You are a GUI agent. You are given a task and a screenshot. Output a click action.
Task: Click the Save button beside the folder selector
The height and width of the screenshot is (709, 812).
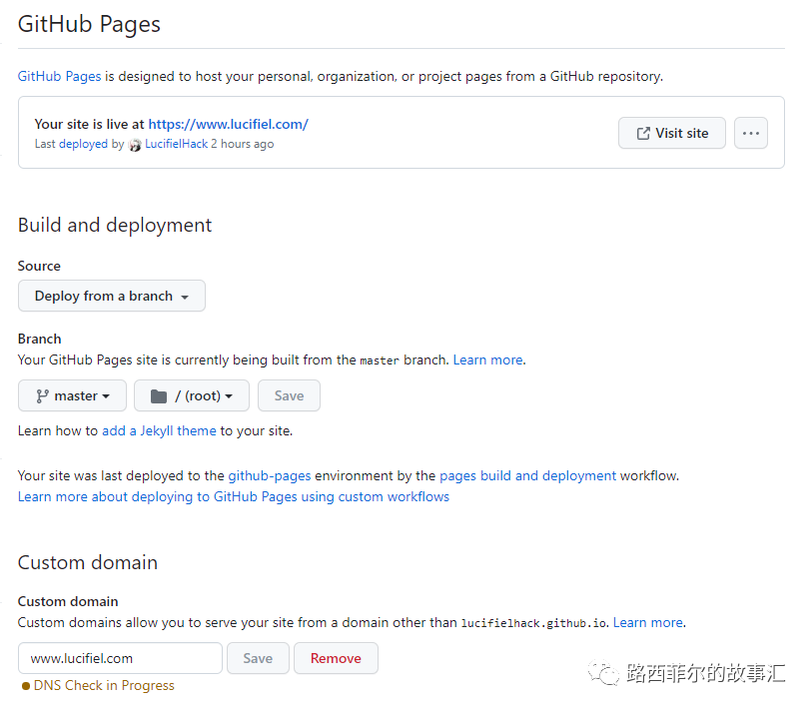point(289,395)
